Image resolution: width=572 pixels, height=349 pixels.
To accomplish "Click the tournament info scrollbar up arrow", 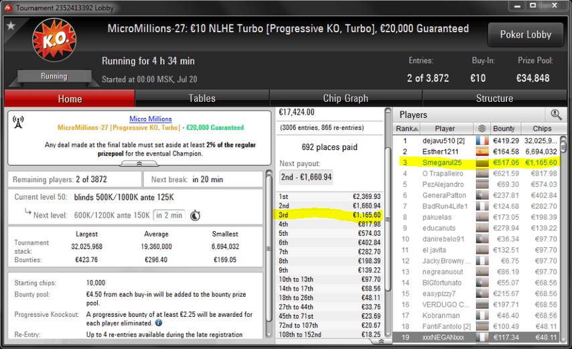I will (269, 173).
